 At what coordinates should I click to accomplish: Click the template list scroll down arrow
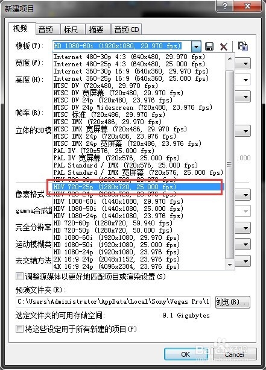230,265
